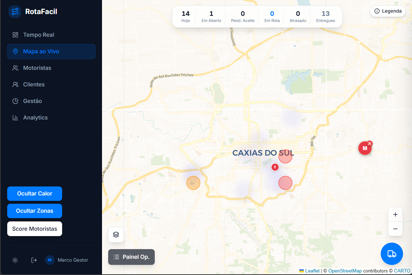The image size is (412, 275).
Task: Zoom in on the map
Action: [395, 215]
